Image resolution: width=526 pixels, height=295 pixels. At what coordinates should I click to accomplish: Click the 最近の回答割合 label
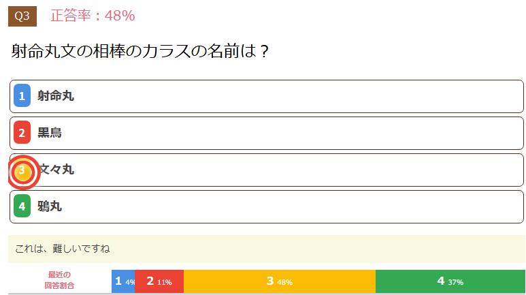tap(60, 281)
